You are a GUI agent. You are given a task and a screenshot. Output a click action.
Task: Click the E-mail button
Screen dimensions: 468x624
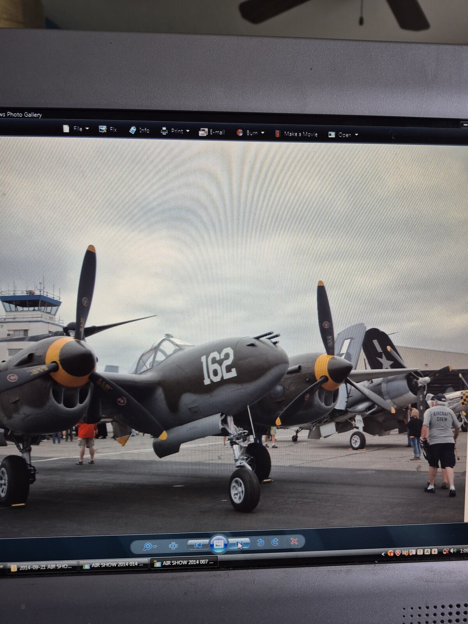pos(212,132)
